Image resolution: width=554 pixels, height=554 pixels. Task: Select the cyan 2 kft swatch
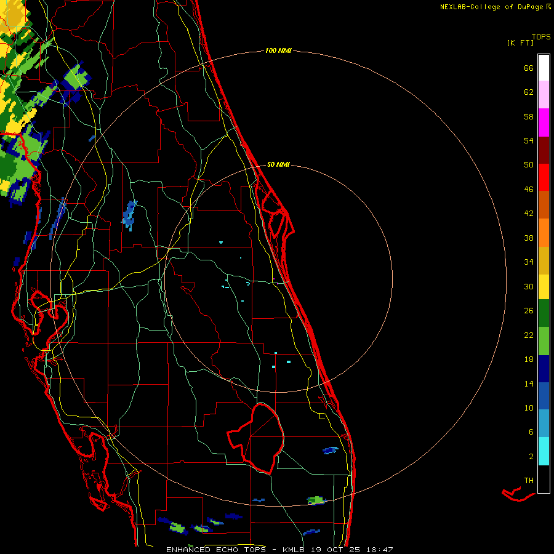click(x=544, y=451)
